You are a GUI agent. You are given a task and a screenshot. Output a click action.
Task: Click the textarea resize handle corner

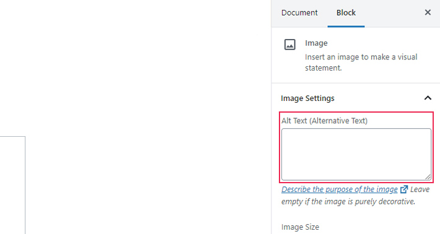428,177
